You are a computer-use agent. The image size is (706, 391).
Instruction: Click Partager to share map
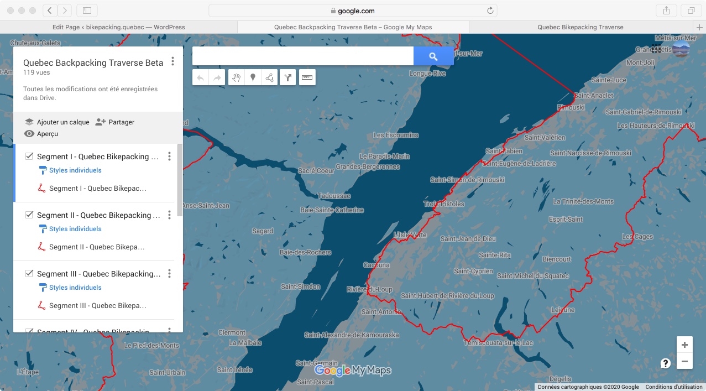(122, 122)
